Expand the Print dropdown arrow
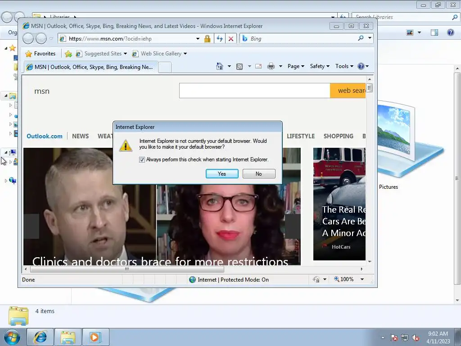The image size is (461, 346). [x=280, y=66]
